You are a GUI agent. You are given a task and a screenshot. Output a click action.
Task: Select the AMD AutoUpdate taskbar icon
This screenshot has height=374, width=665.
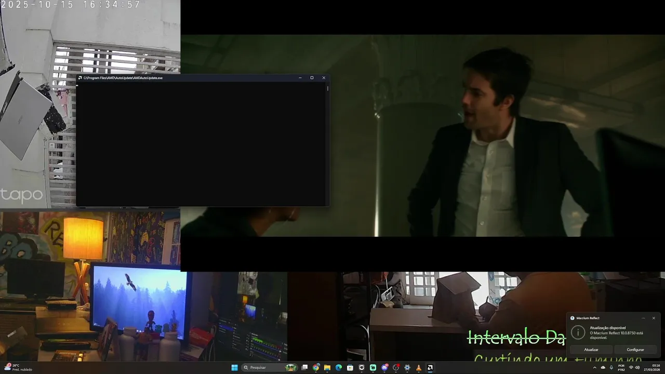point(430,368)
